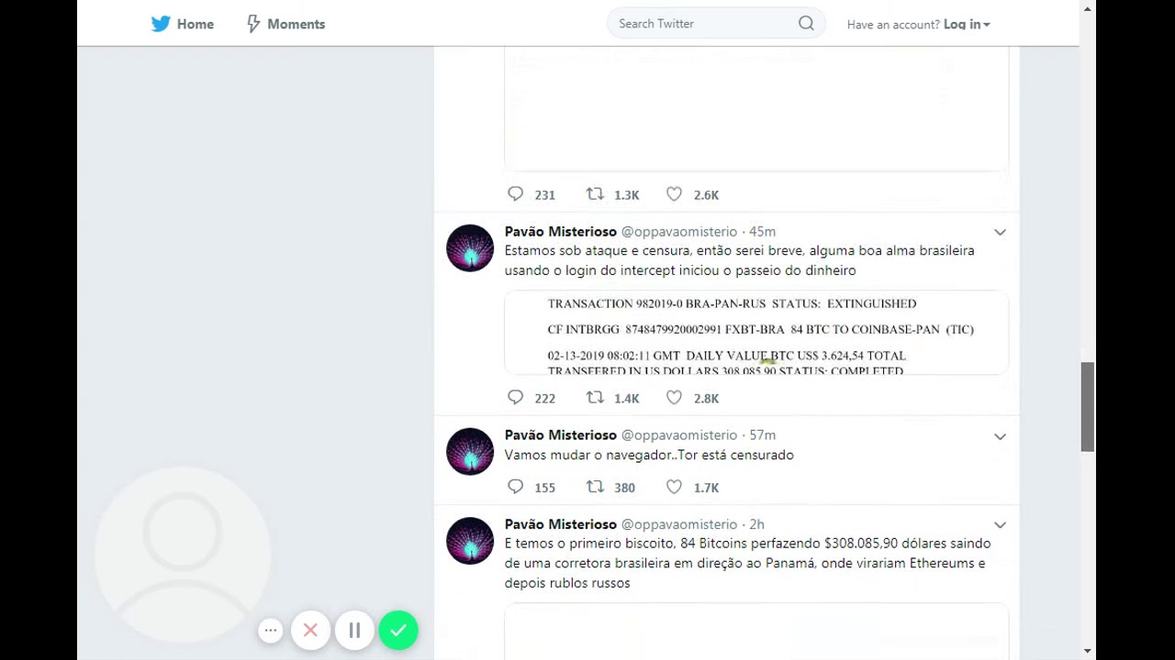Click the 'E temos o primeiro biscoito' tweet text
The height and width of the screenshot is (660, 1175).
(x=747, y=563)
